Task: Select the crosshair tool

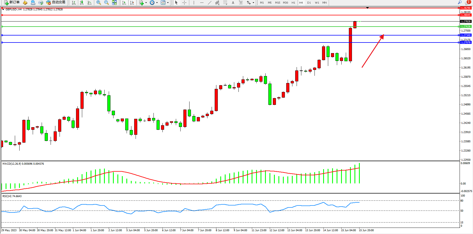Action: [185, 3]
